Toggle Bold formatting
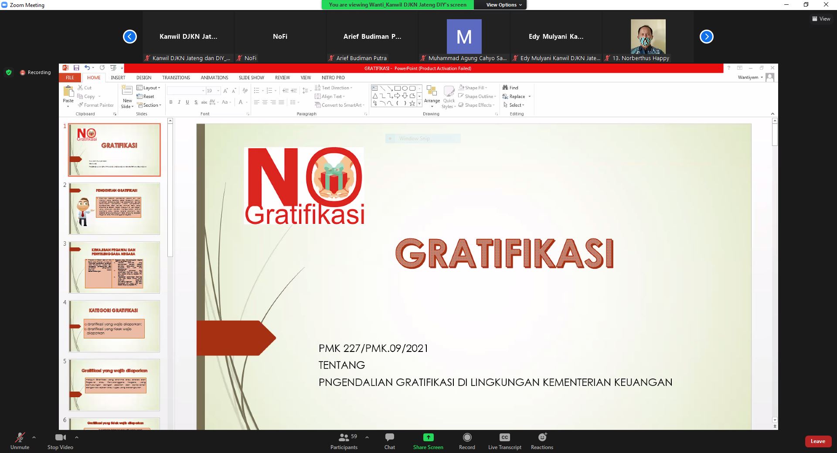This screenshot has width=837, height=453. click(x=171, y=102)
